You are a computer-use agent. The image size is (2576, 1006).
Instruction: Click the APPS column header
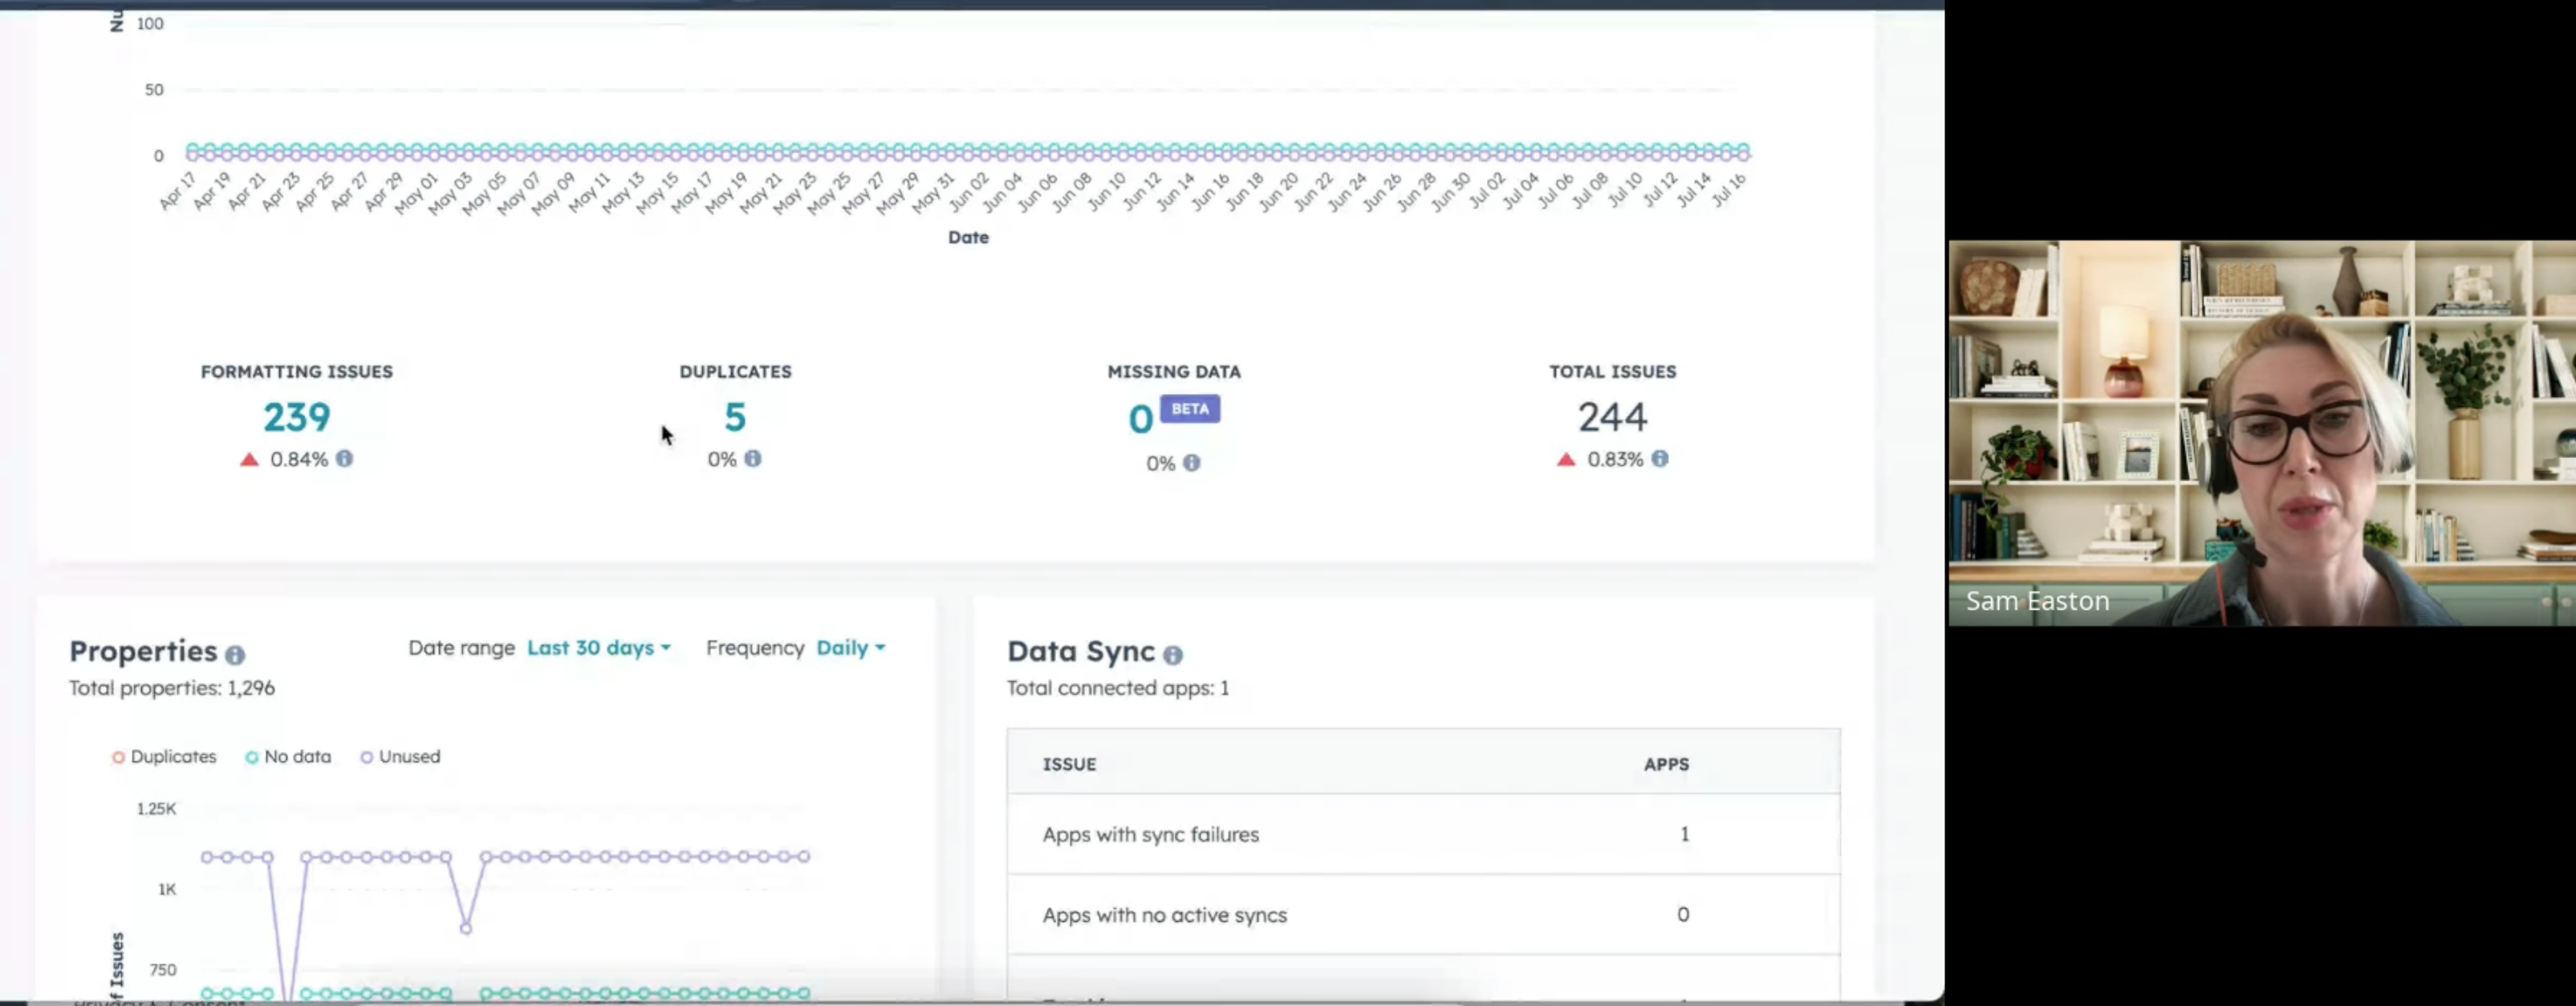point(1667,764)
